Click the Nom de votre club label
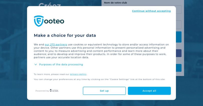Image resolution: width=203 pixels, height=106 pixels. pyautogui.click(x=116, y=3)
